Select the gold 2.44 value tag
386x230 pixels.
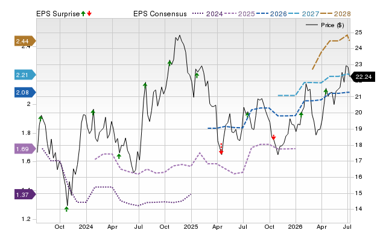pyautogui.click(x=25, y=41)
